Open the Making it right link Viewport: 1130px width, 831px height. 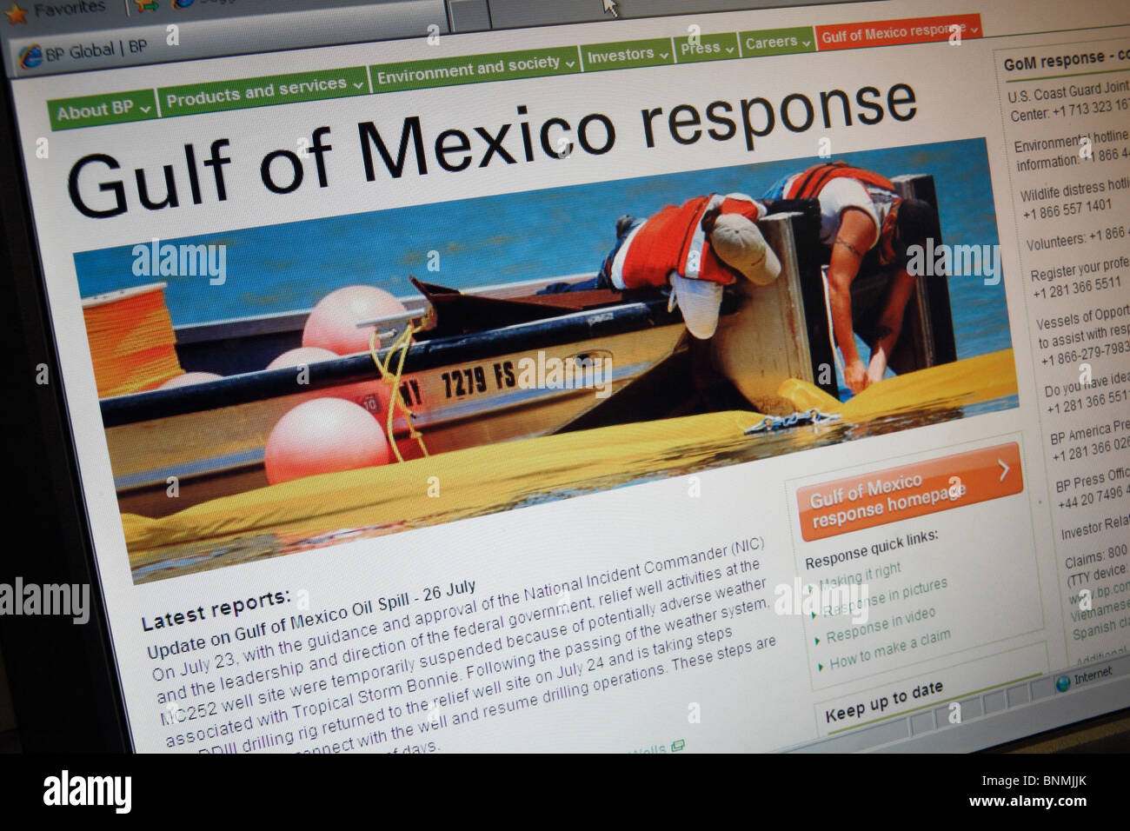click(861, 575)
